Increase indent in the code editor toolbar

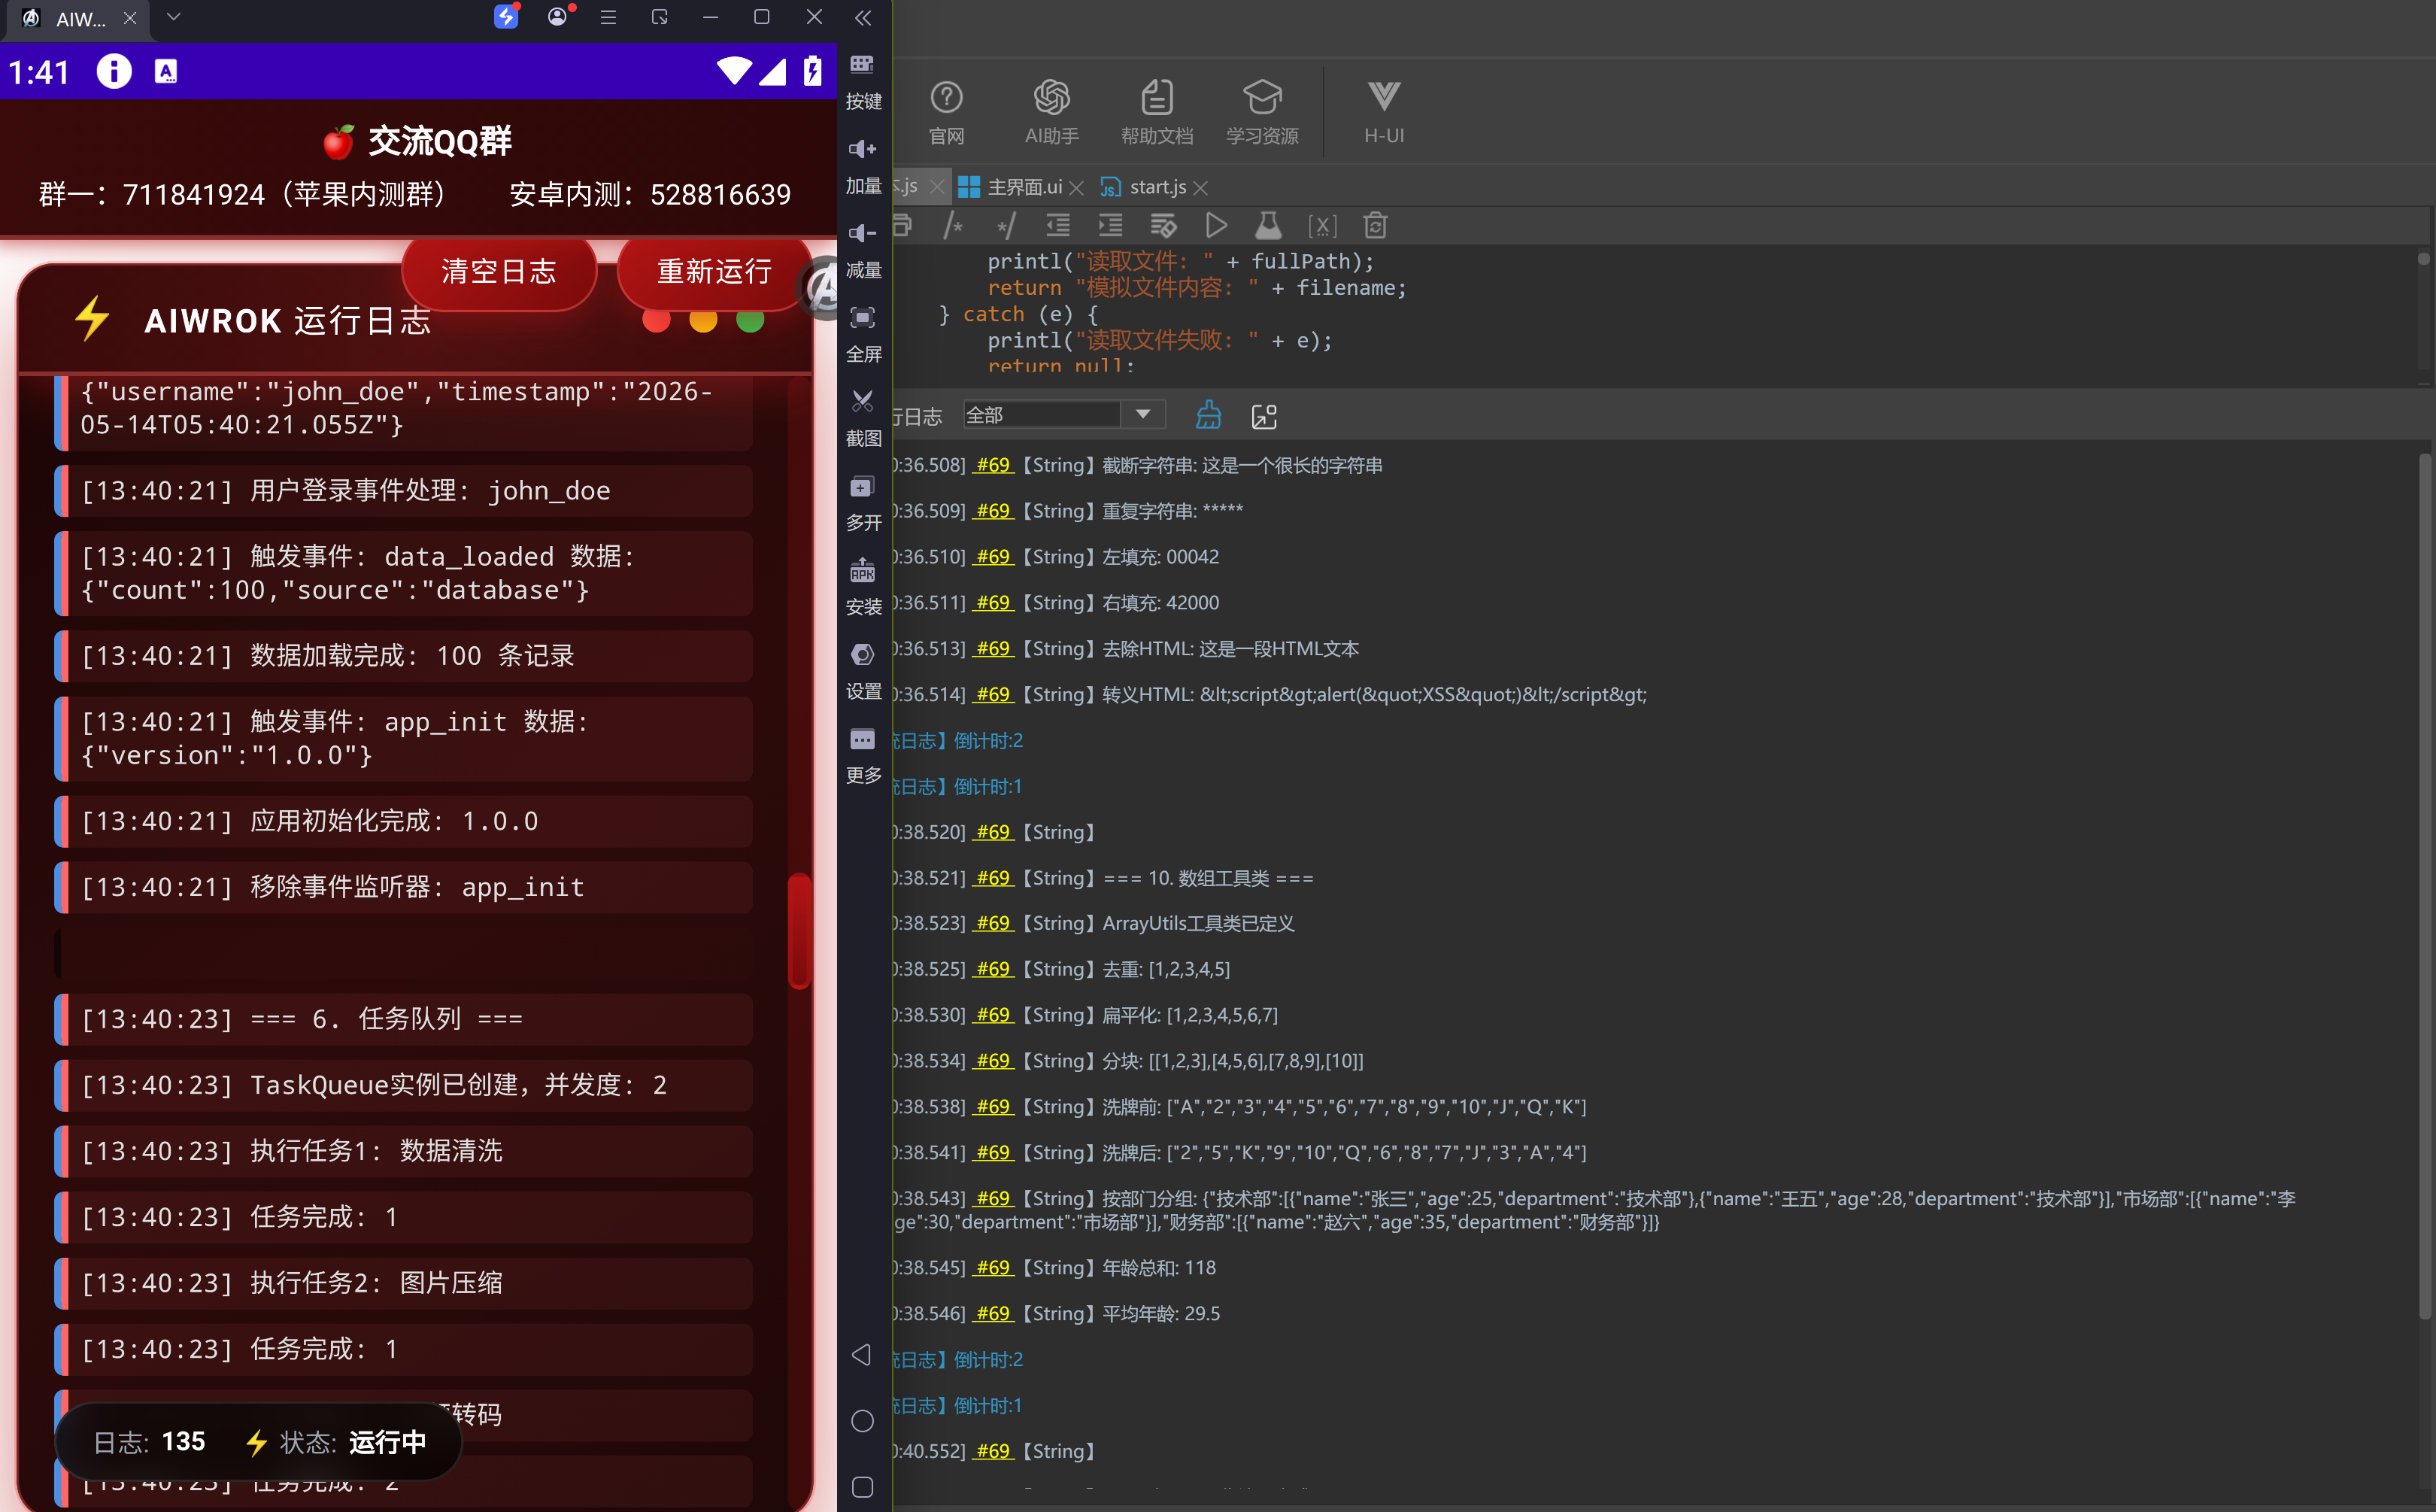click(1111, 226)
